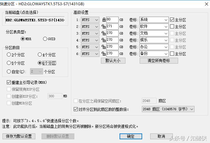The image size is (210, 143).
Task: Cancel with 取消 button
Action: point(161,136)
